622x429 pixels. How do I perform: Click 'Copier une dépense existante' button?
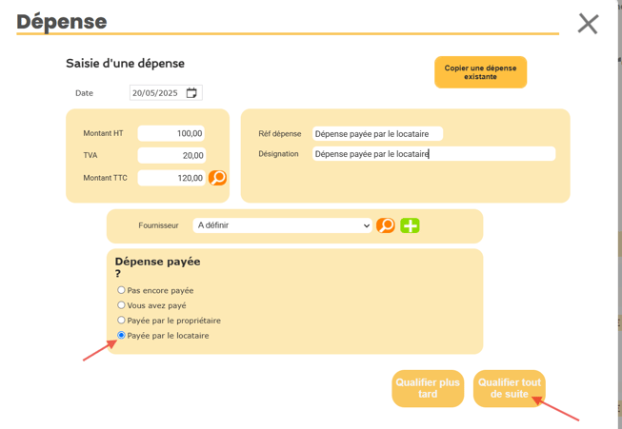480,72
